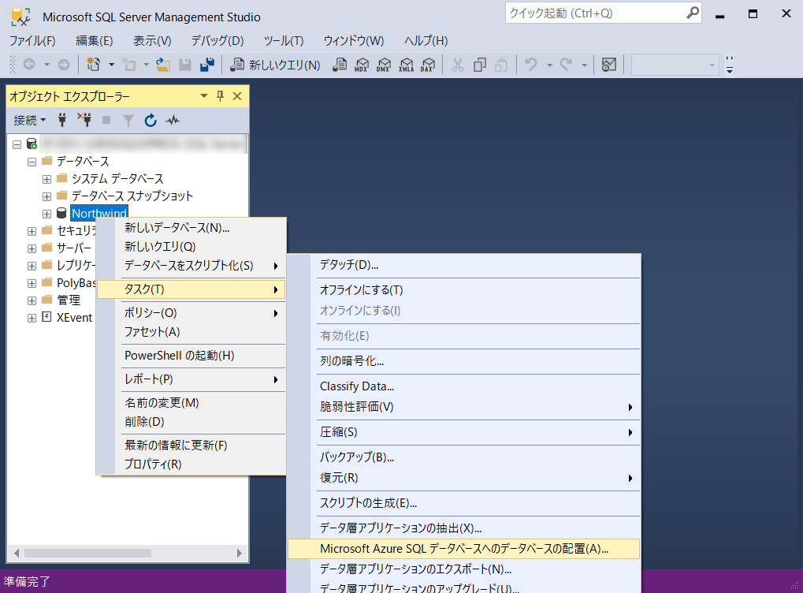Open the 脆弱性評価(V) submenu

[x=464, y=407]
